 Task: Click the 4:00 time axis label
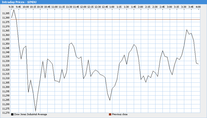click(198, 6)
